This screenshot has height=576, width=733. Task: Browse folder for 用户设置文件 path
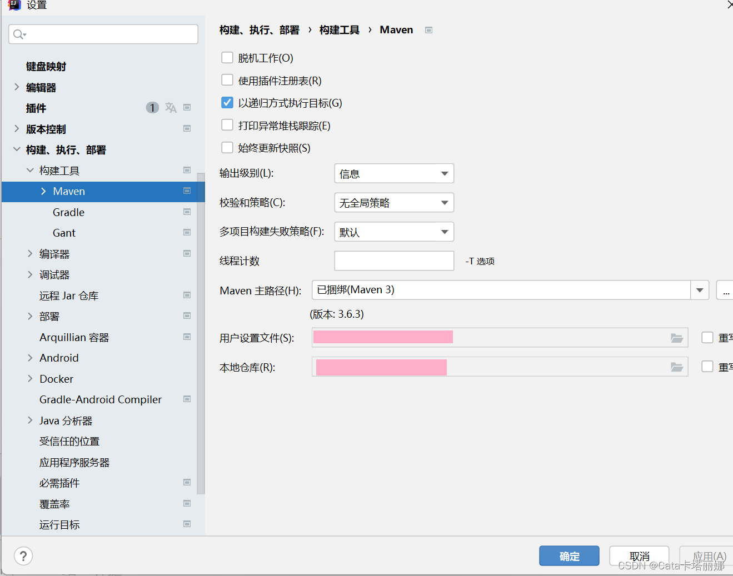click(676, 338)
